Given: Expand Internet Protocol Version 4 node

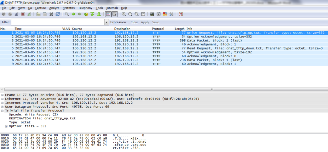Looking at the screenshot, I should pos(2,103).
